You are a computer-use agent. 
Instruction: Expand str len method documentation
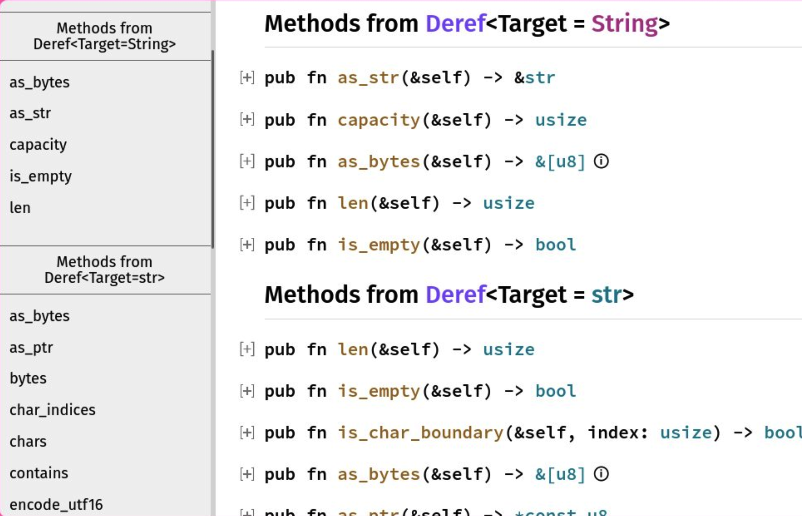(x=247, y=349)
